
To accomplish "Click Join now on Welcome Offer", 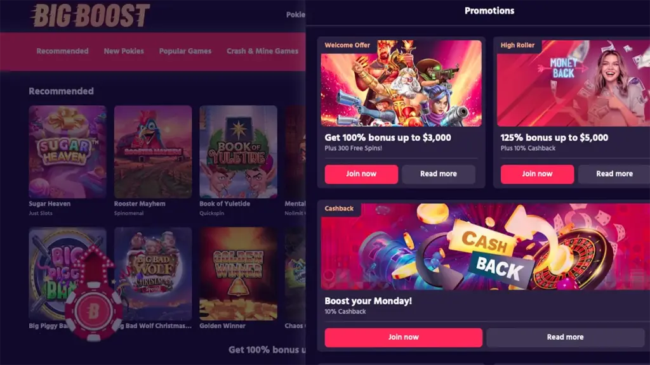I will [x=361, y=174].
